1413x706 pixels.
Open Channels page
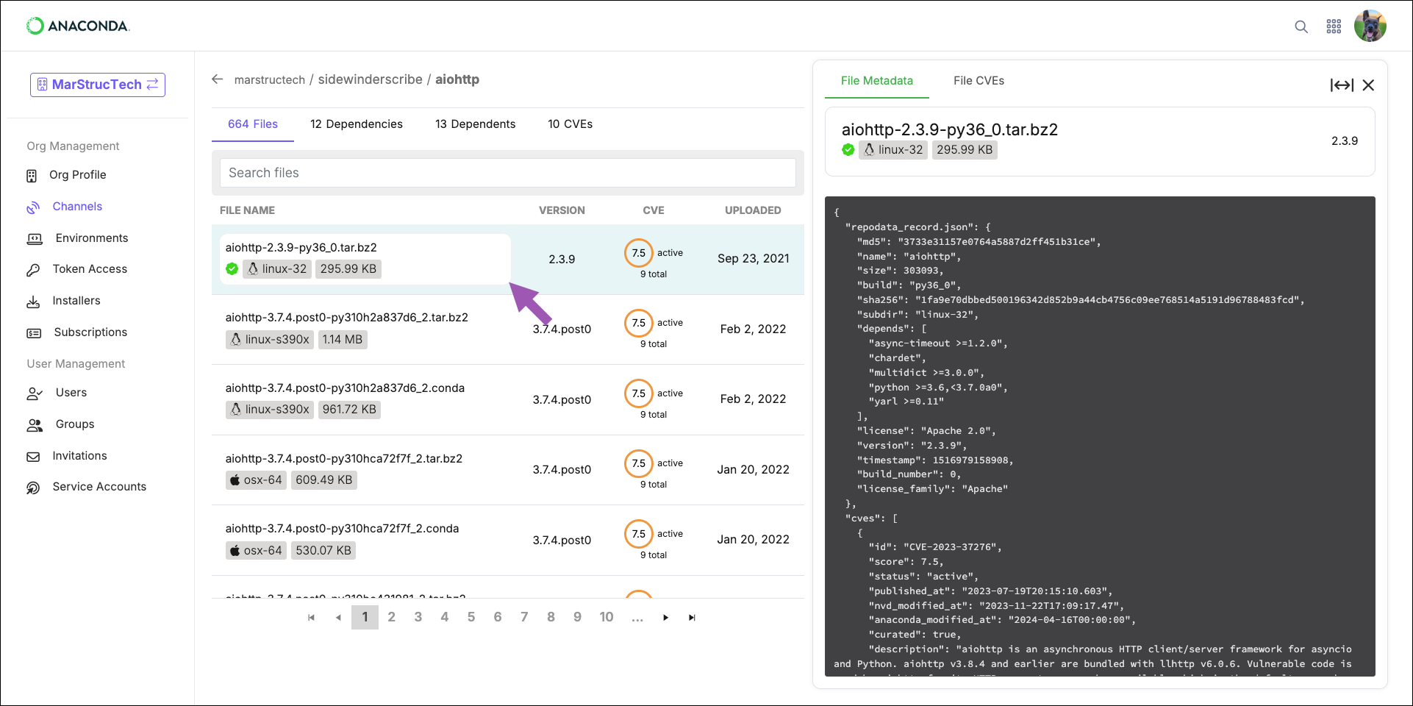coord(77,207)
